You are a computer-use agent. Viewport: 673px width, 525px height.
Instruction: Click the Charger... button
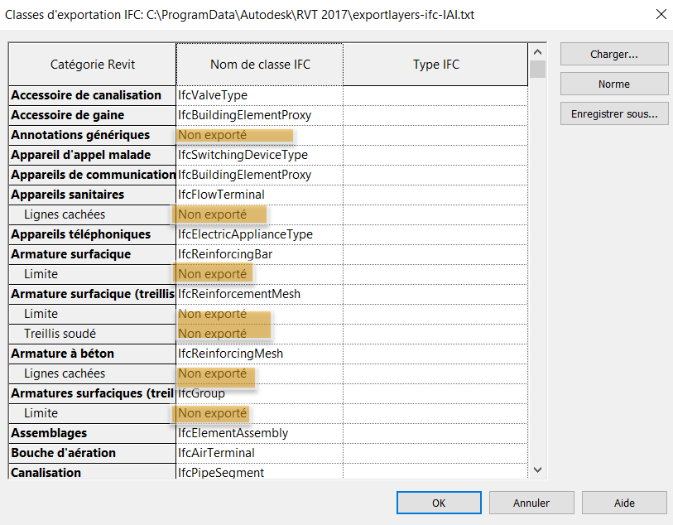click(x=613, y=54)
